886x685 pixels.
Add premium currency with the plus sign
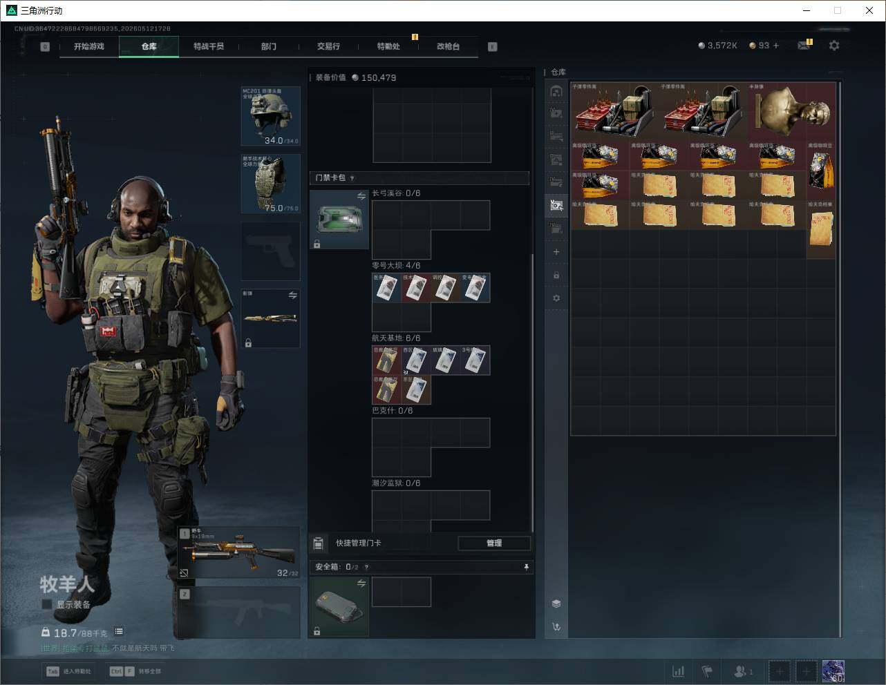pyautogui.click(x=776, y=46)
